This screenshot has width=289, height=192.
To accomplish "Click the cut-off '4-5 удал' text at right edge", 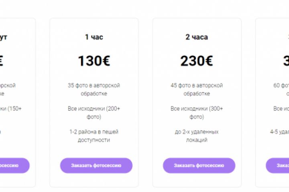I will pyautogui.click(x=279, y=132).
